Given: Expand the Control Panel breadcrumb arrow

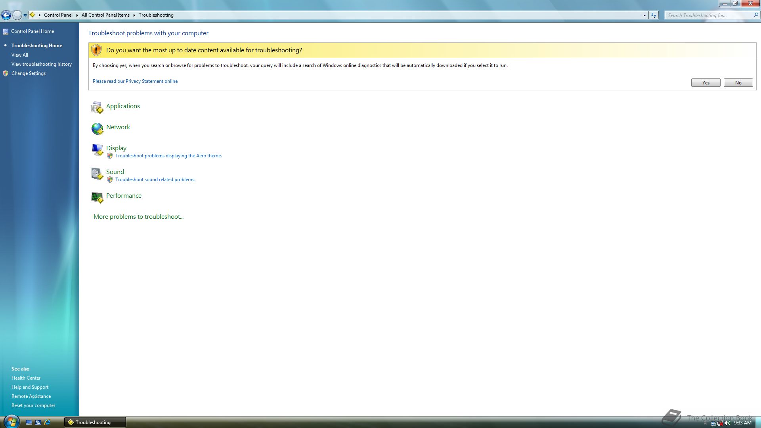Looking at the screenshot, I should (77, 15).
